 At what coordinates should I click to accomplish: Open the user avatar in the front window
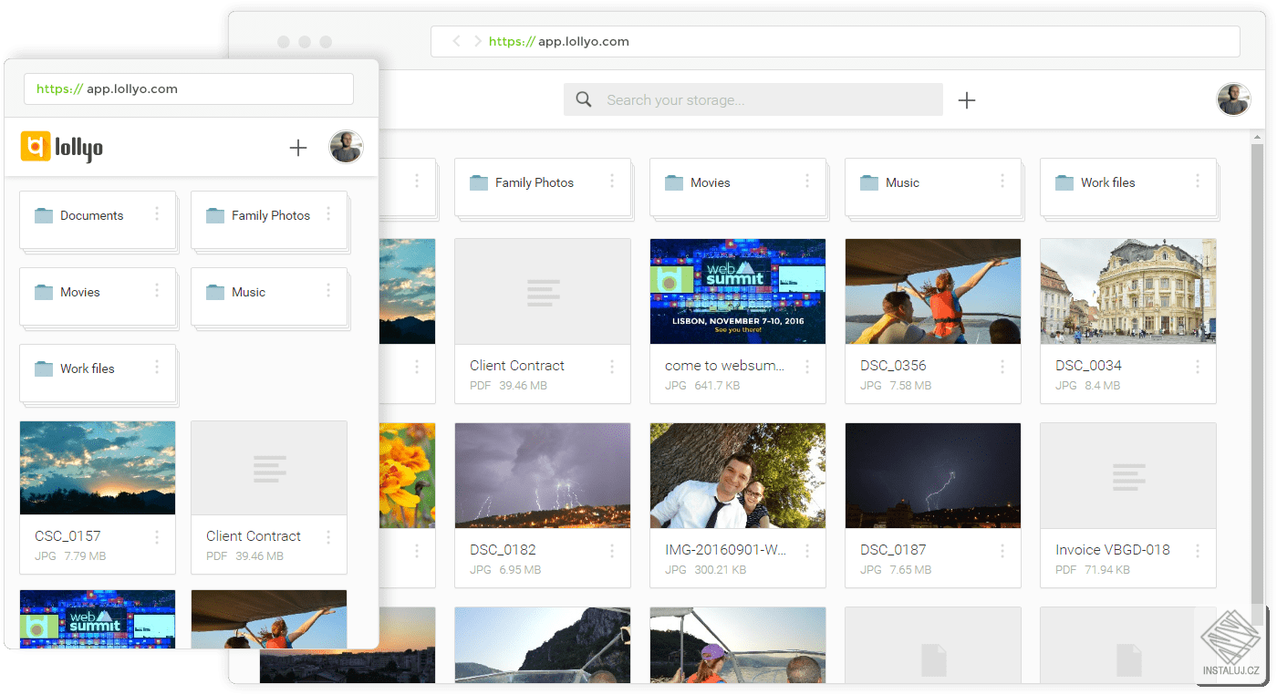347,147
